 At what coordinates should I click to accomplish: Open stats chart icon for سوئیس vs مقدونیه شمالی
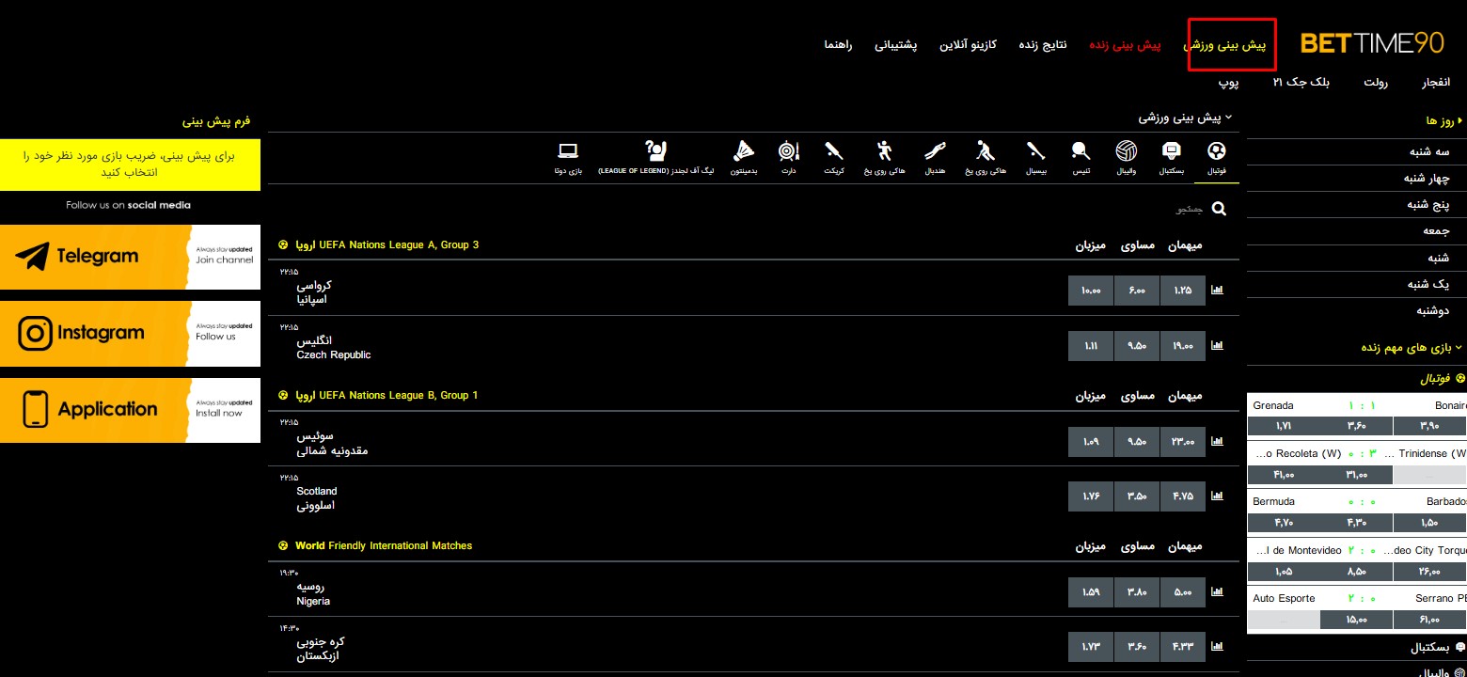[1218, 441]
